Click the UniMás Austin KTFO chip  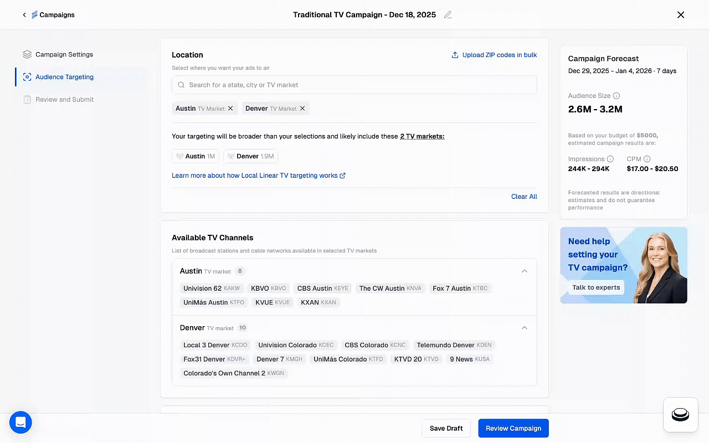tap(214, 302)
